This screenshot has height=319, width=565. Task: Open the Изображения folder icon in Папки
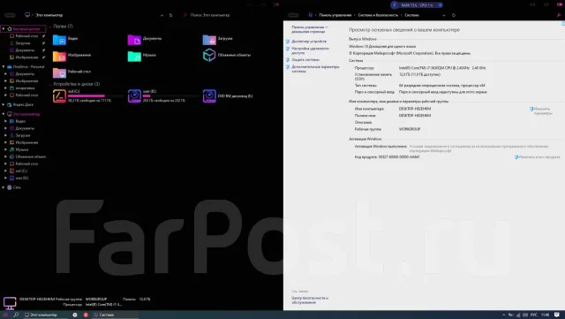59,57
